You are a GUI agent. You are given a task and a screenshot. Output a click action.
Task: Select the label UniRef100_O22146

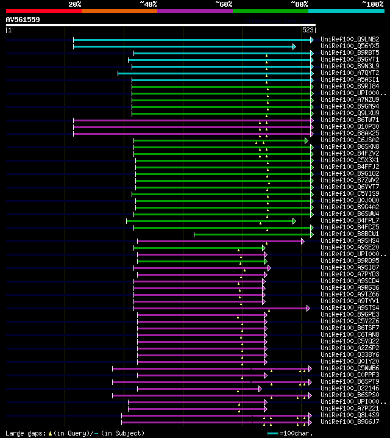(x=350, y=388)
